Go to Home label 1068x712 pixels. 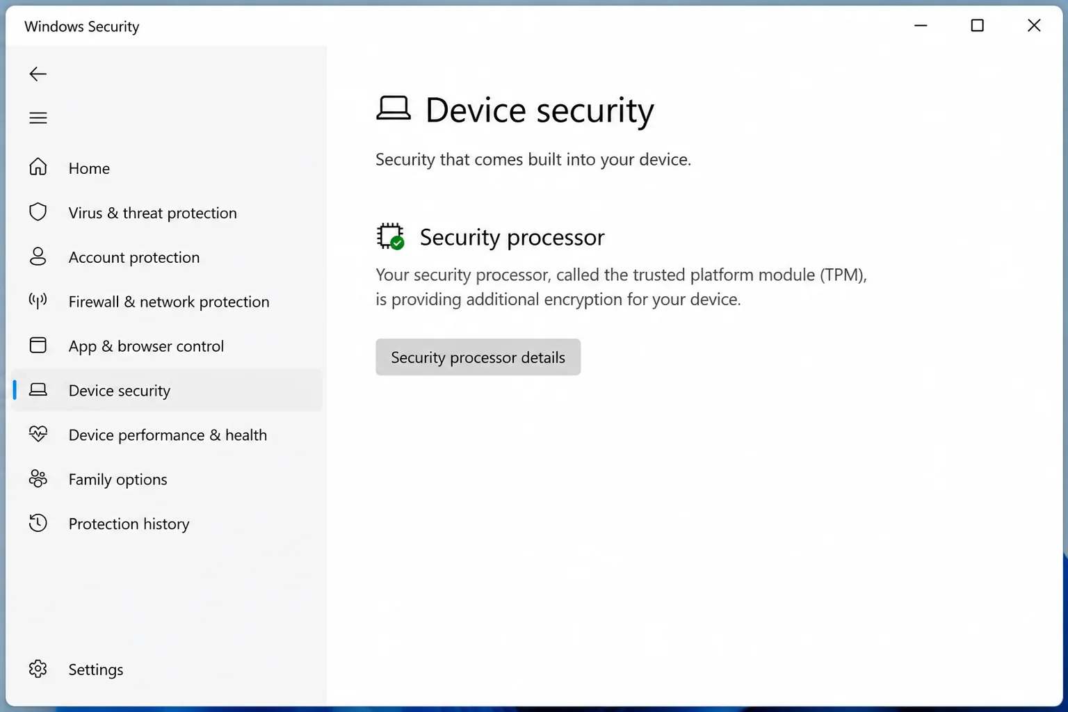[x=89, y=168]
